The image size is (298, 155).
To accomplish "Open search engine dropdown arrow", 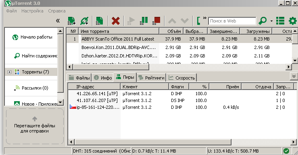I will [271, 21].
